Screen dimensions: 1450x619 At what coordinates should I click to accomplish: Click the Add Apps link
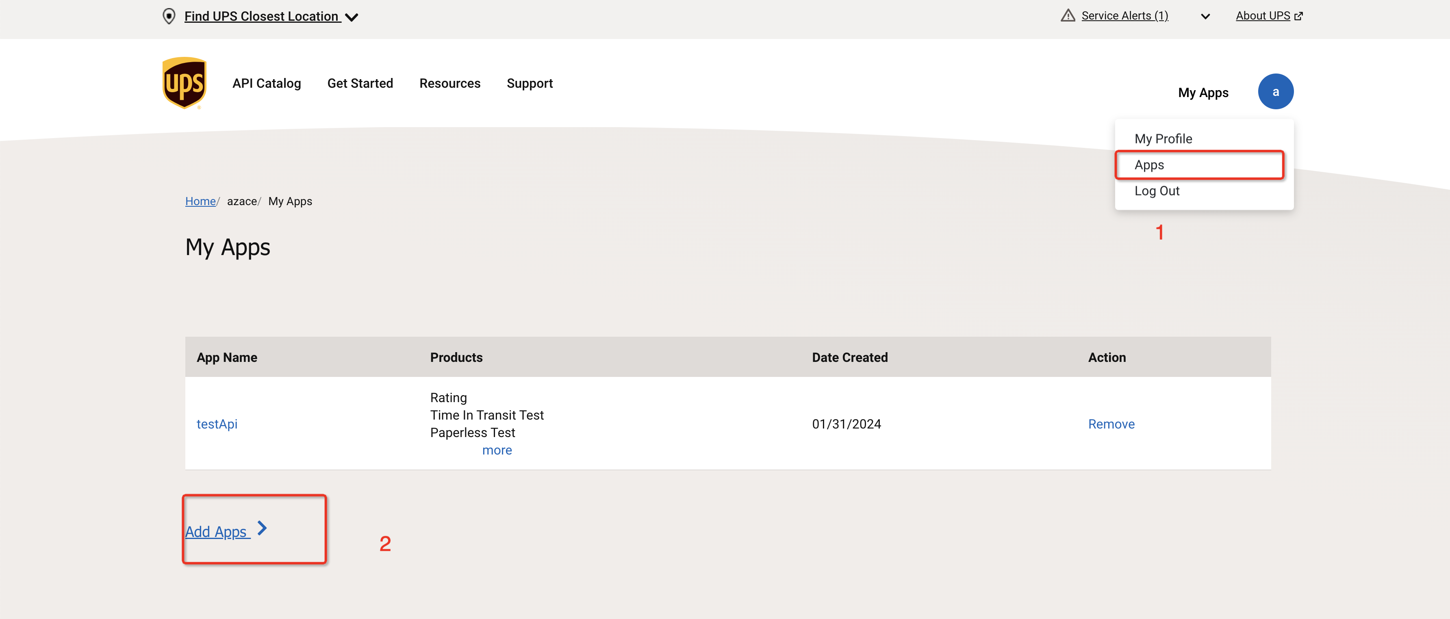pyautogui.click(x=217, y=532)
